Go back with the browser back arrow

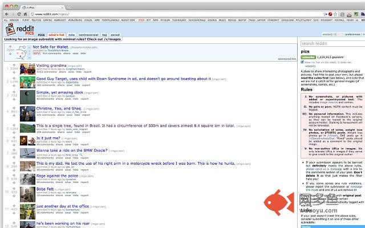point(6,14)
